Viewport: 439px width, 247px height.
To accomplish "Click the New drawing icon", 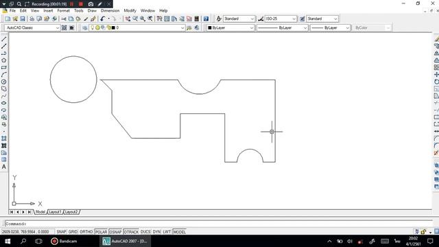I will point(8,19).
